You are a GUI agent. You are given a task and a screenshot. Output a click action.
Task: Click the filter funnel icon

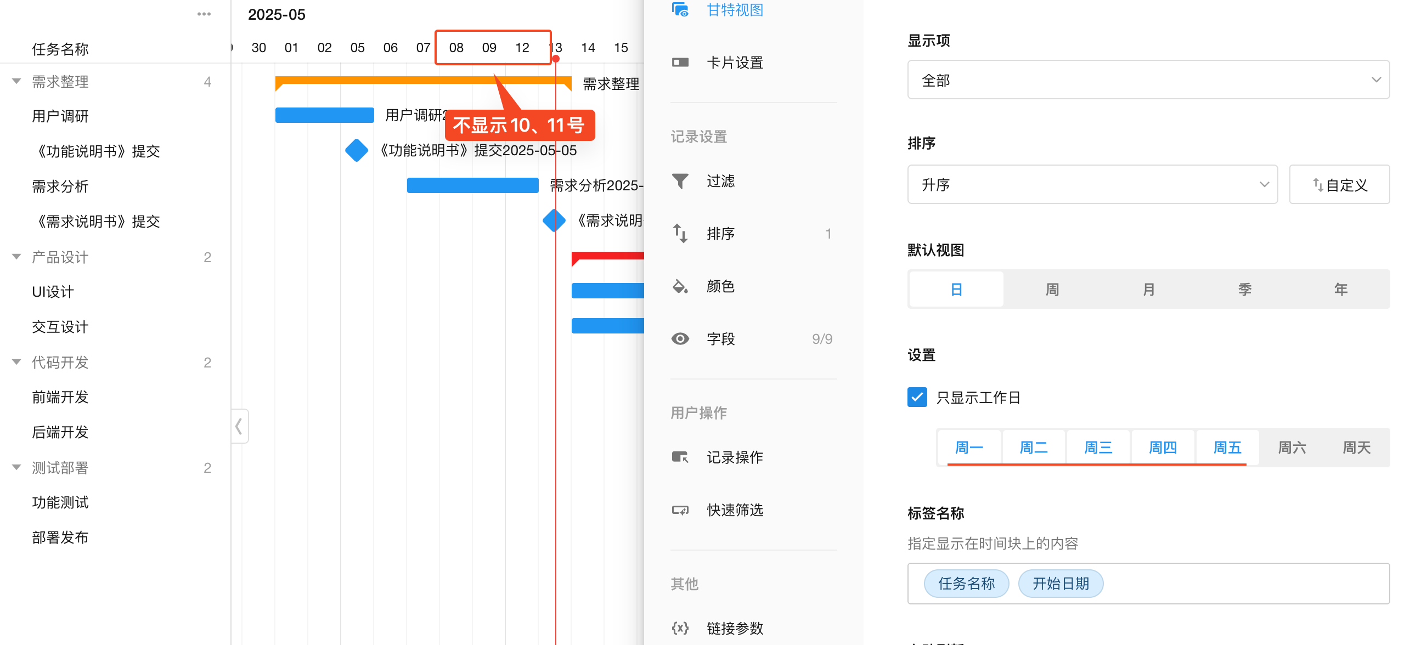pyautogui.click(x=680, y=181)
